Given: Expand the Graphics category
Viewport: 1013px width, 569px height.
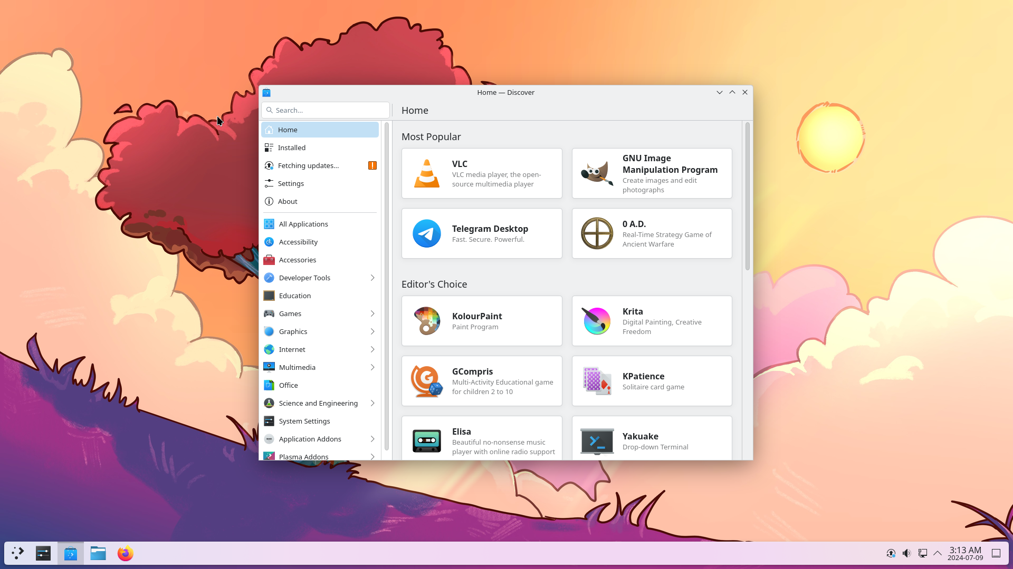Looking at the screenshot, I should (x=293, y=331).
